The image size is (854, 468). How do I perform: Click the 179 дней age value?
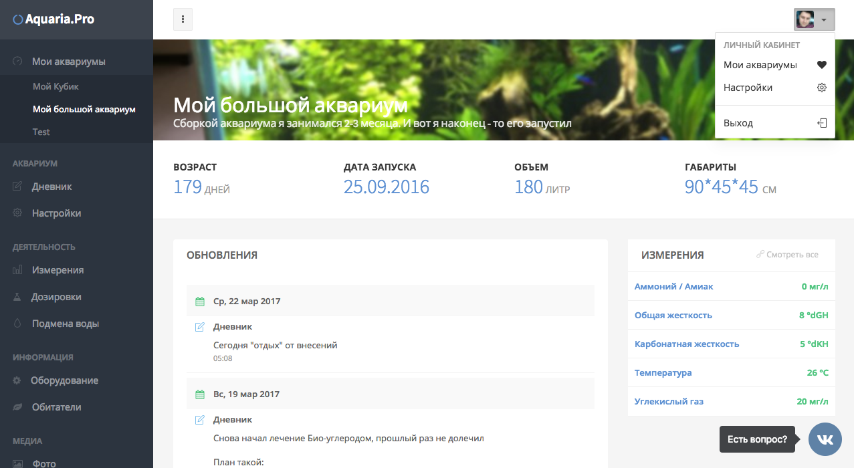201,187
